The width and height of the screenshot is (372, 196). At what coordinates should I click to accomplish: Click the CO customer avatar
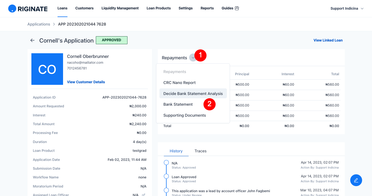tap(47, 69)
